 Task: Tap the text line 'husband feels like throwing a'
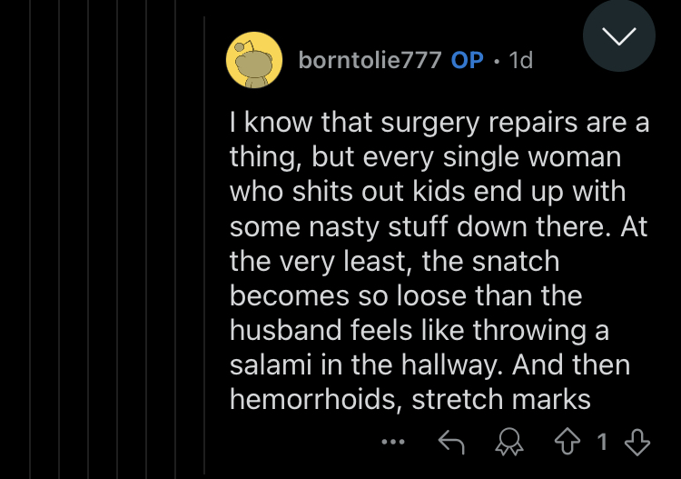[x=419, y=330]
